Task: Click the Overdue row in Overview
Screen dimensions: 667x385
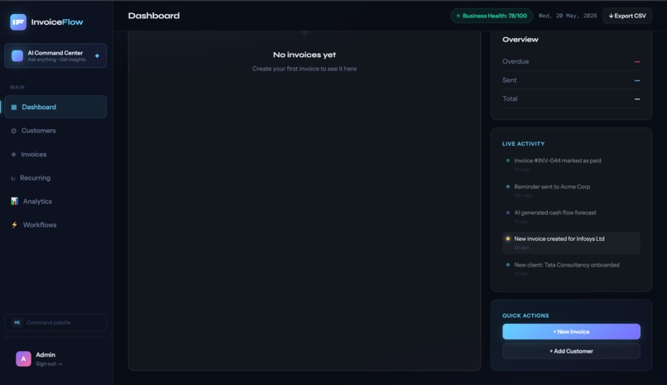Action: tap(571, 61)
